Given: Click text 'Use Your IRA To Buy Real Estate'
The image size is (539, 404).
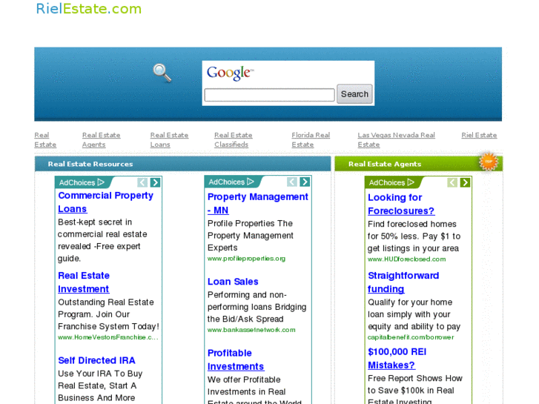Looking at the screenshot, I should click(100, 380).
